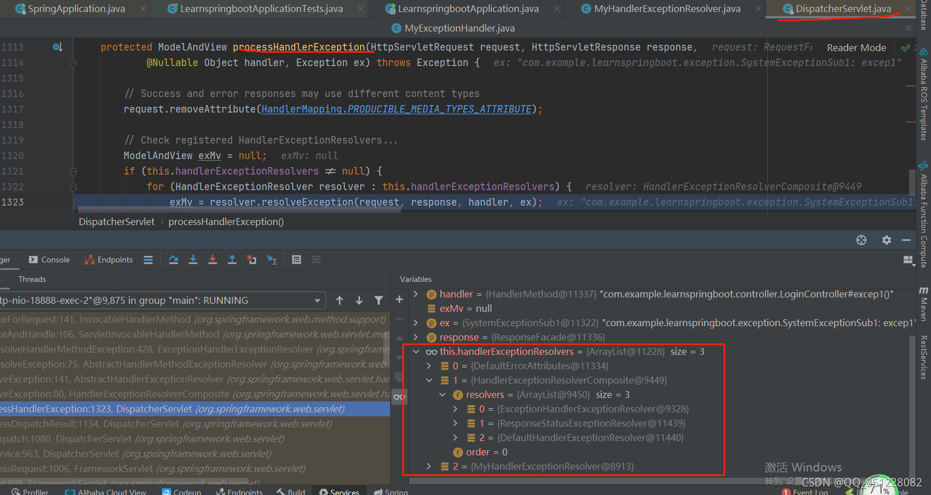Click the crosshair icon in panel header
Image resolution: width=931 pixels, height=495 pixels.
pyautogui.click(x=861, y=240)
